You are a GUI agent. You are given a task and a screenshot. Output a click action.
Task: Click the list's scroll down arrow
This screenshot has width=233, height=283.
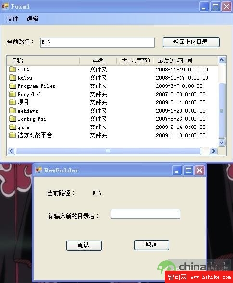(x=221, y=143)
